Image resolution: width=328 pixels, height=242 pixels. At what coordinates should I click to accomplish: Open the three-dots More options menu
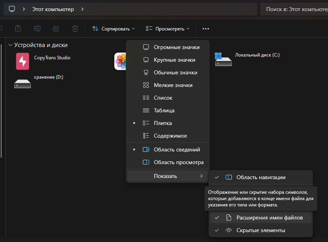pos(205,28)
